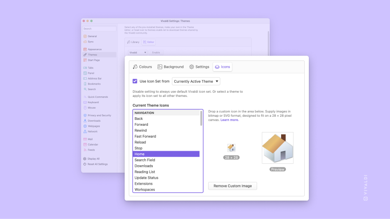This screenshot has width=390, height=219.
Task: Switch to the Icons tab
Action: tap(222, 67)
